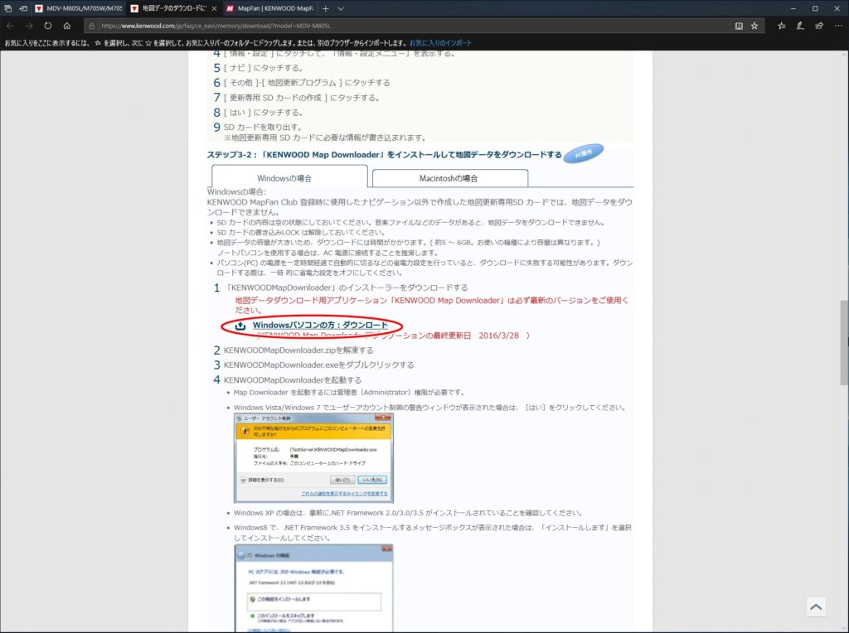Set these tabs aside using the arrow icon

click(x=23, y=8)
